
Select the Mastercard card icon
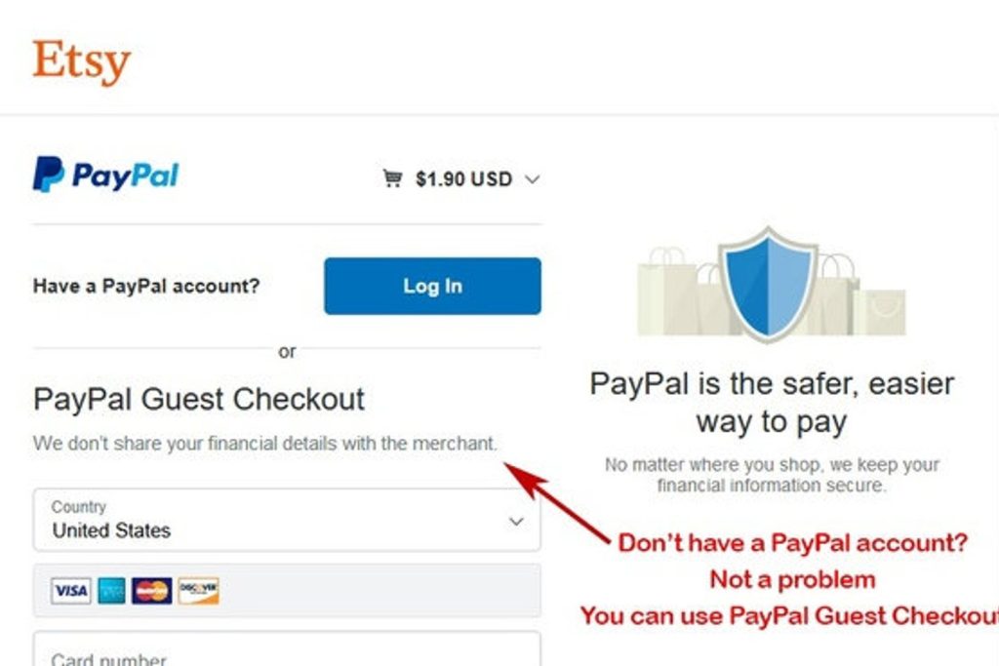point(151,591)
